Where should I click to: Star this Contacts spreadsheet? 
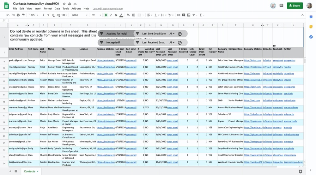pyautogui.click(x=64, y=4)
